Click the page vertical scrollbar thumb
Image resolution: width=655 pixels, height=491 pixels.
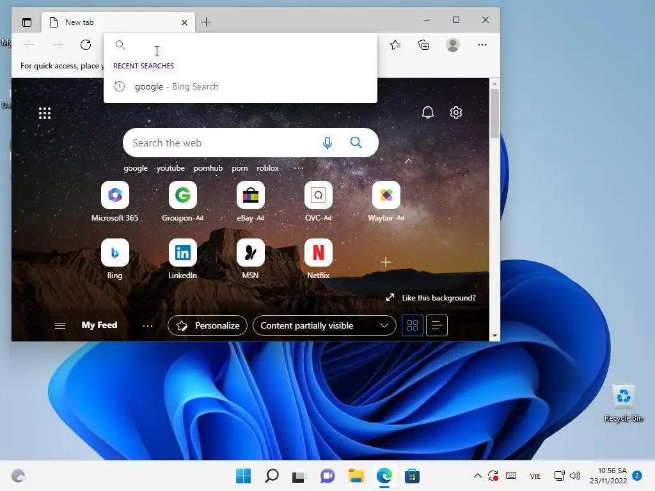tap(494, 113)
